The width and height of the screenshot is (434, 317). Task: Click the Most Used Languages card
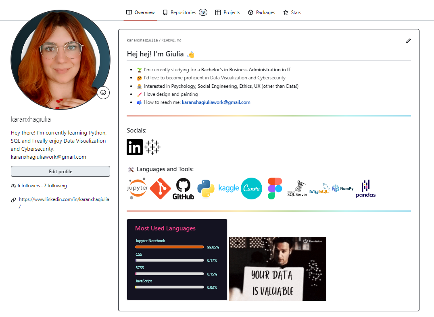coord(177,259)
